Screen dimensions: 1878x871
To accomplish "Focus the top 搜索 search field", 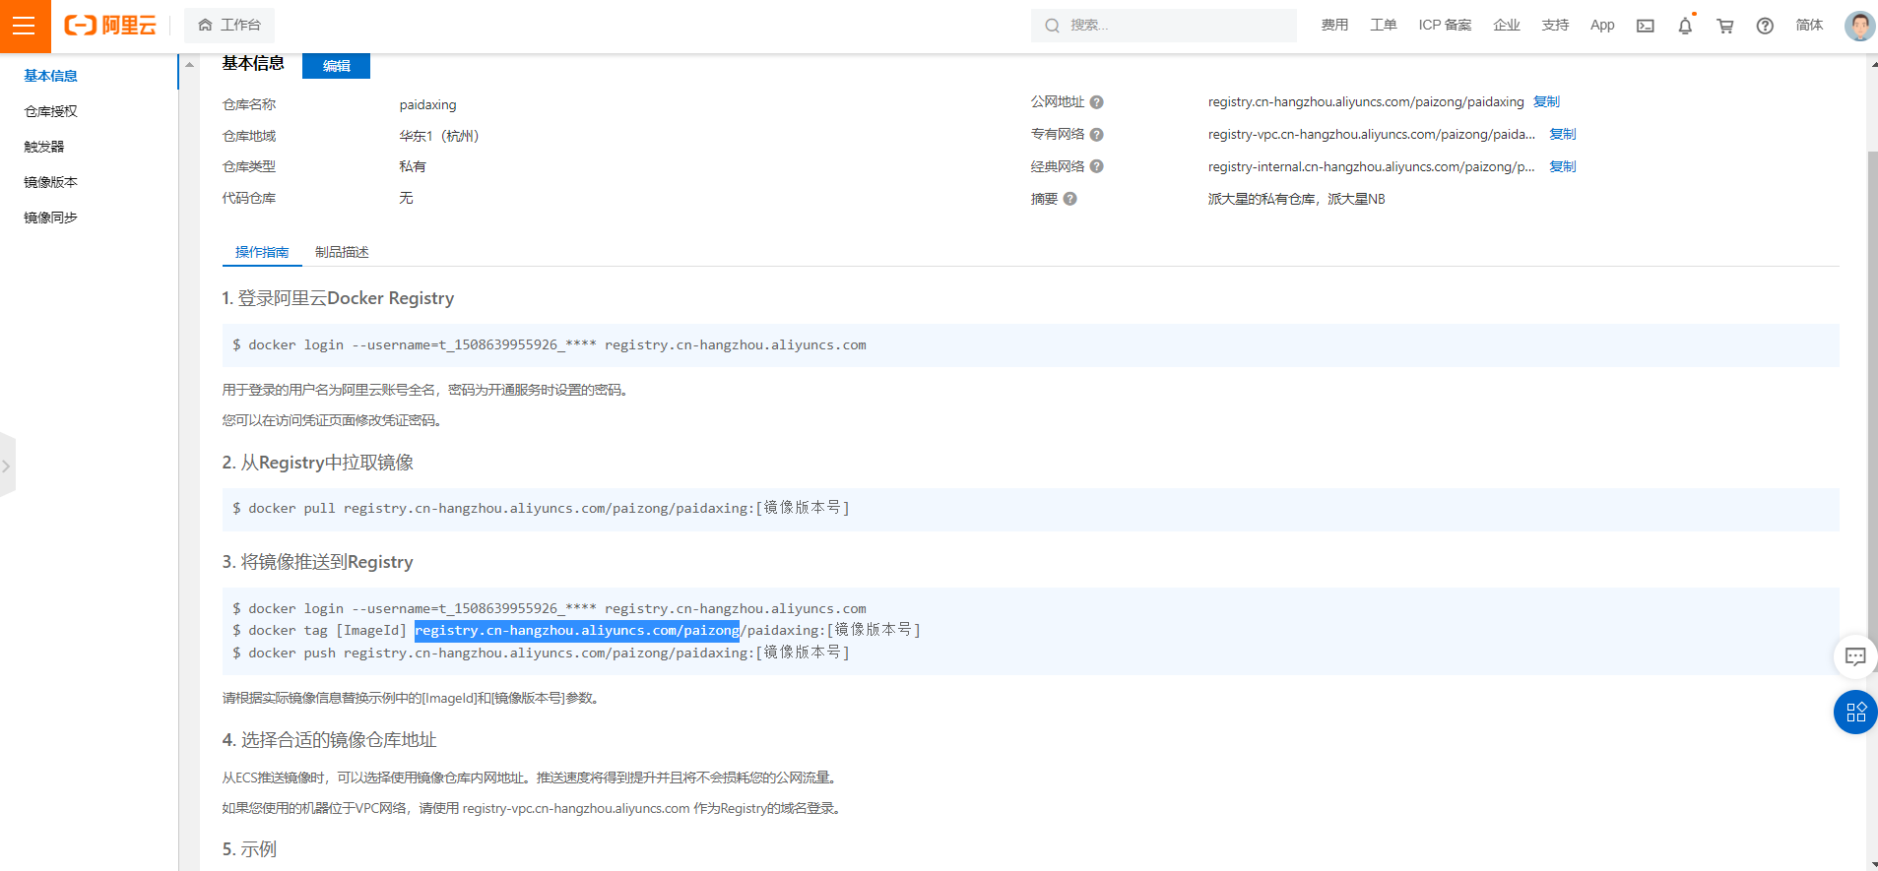I will [1163, 26].
